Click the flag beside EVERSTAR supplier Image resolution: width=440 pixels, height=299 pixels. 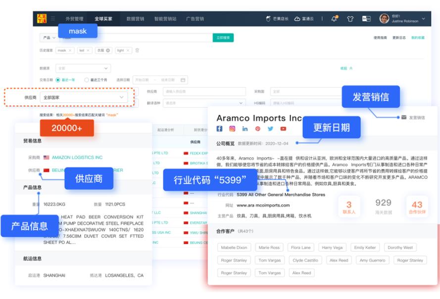click(x=186, y=223)
